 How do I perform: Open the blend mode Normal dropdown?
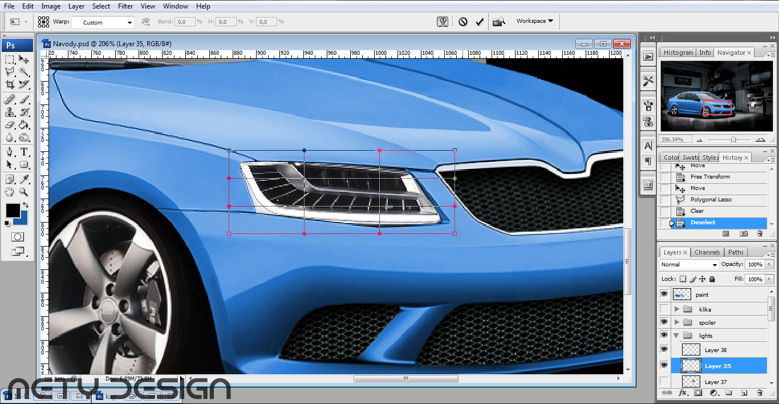click(689, 265)
